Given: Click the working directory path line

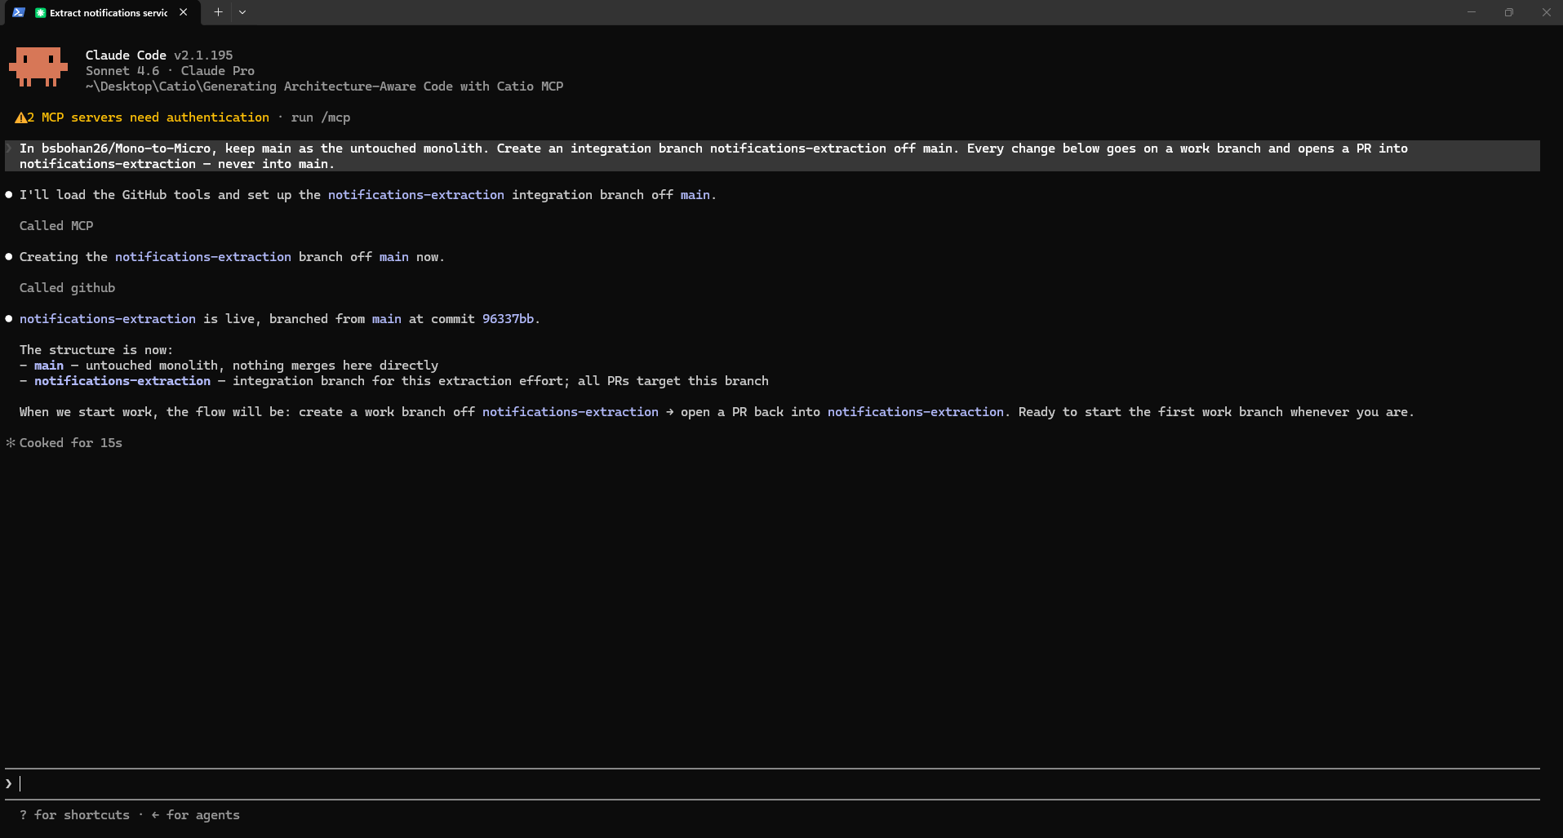Looking at the screenshot, I should (324, 86).
